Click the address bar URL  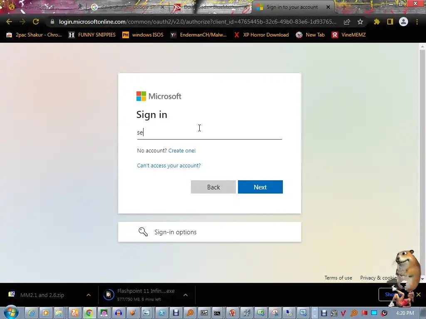point(198,22)
